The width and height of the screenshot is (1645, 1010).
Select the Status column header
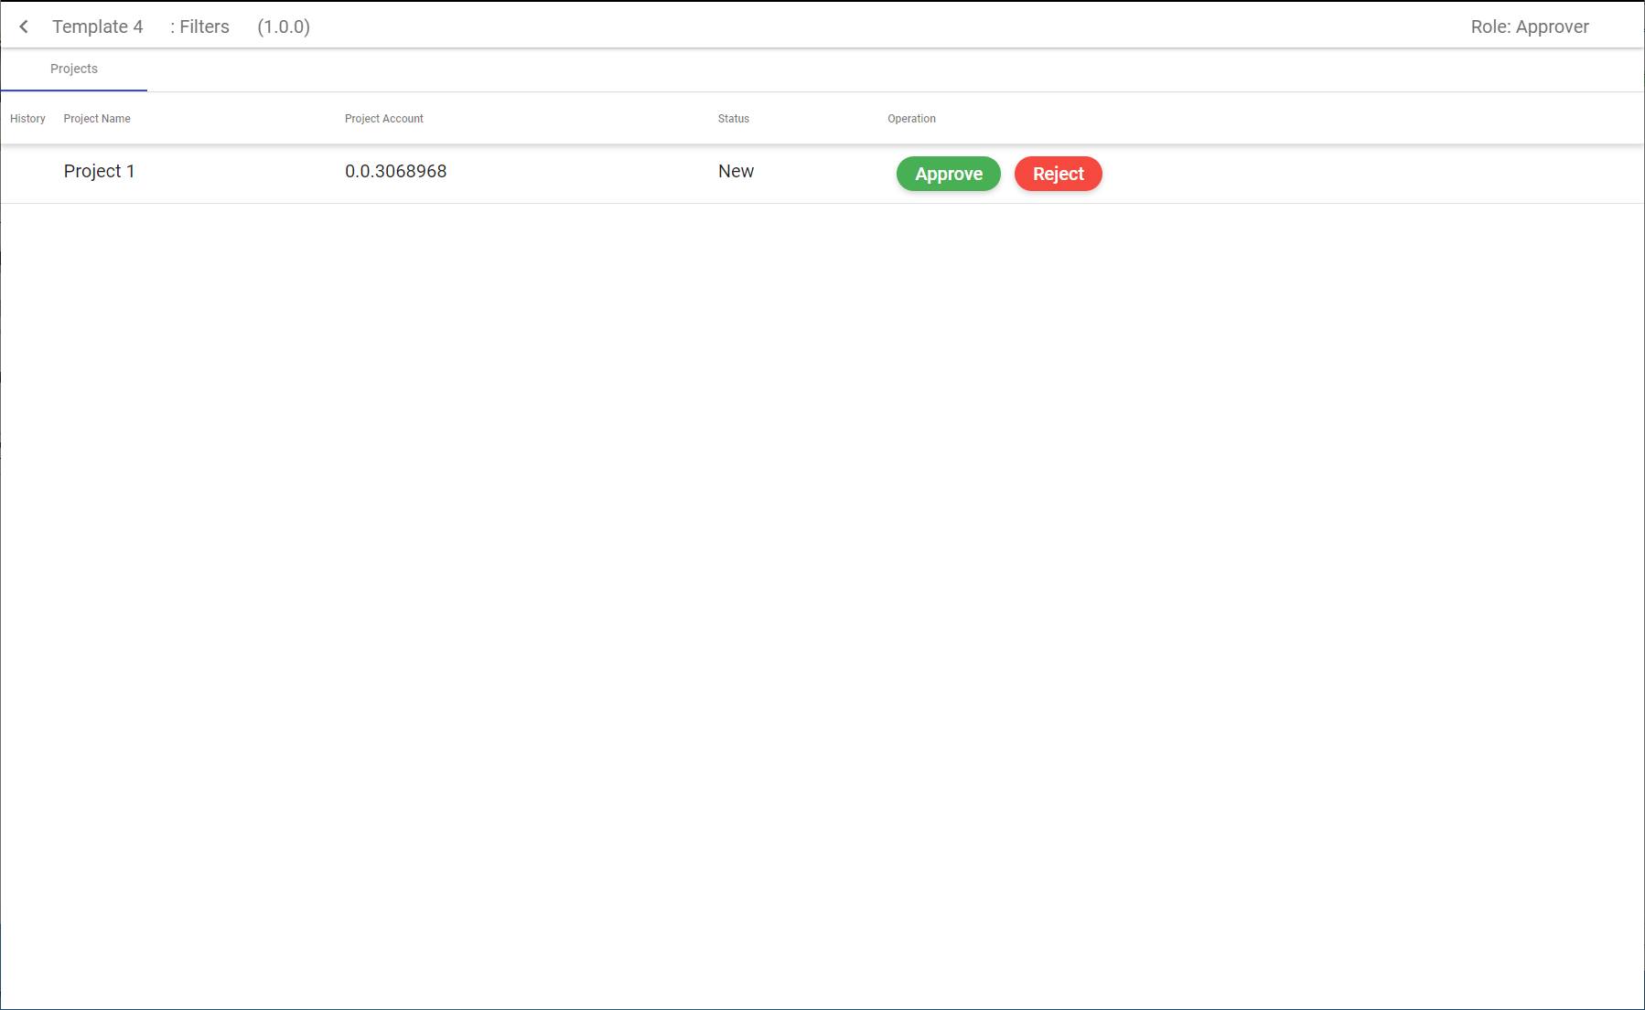pyautogui.click(x=733, y=119)
